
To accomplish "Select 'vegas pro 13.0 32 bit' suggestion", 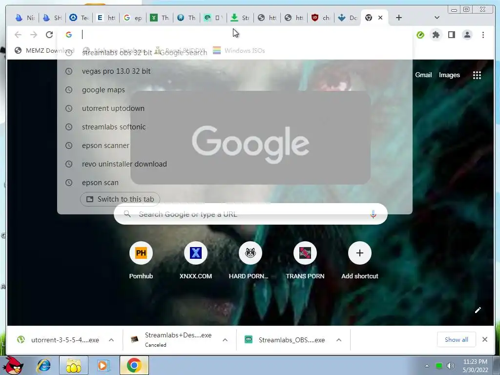I will coord(235,71).
